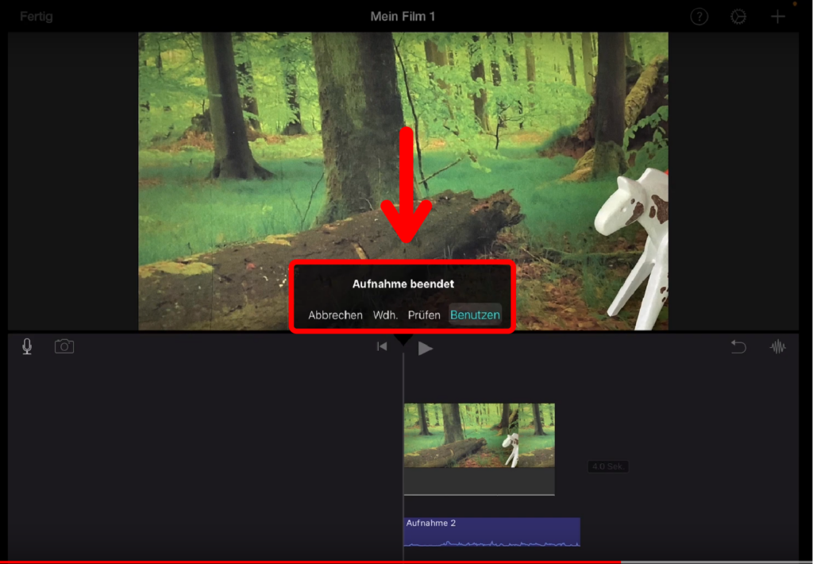The image size is (813, 564).
Task: Open help via question mark icon
Action: click(699, 17)
